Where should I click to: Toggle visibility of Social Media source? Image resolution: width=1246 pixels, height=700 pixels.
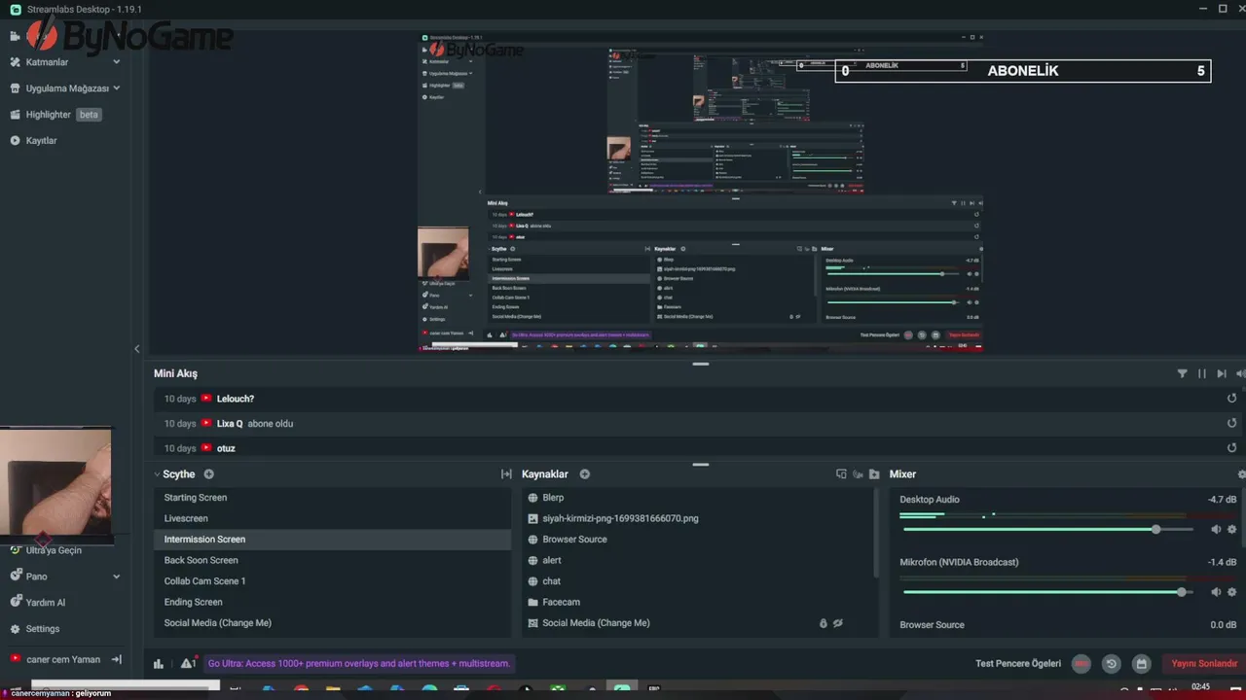tap(838, 623)
